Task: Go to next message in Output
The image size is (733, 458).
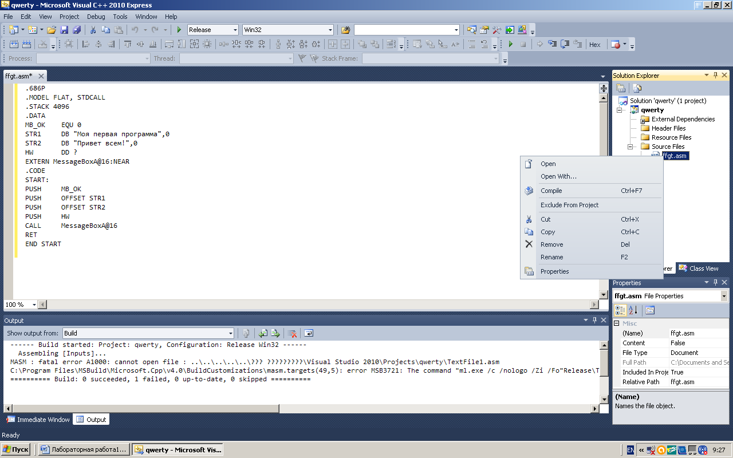Action: point(275,333)
